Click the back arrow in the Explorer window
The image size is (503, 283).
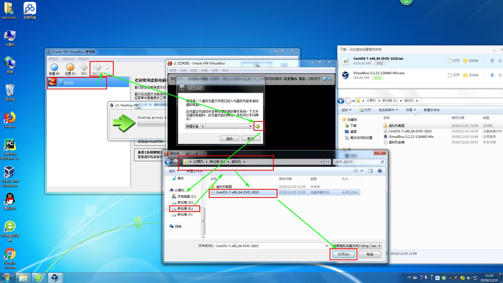point(341,101)
